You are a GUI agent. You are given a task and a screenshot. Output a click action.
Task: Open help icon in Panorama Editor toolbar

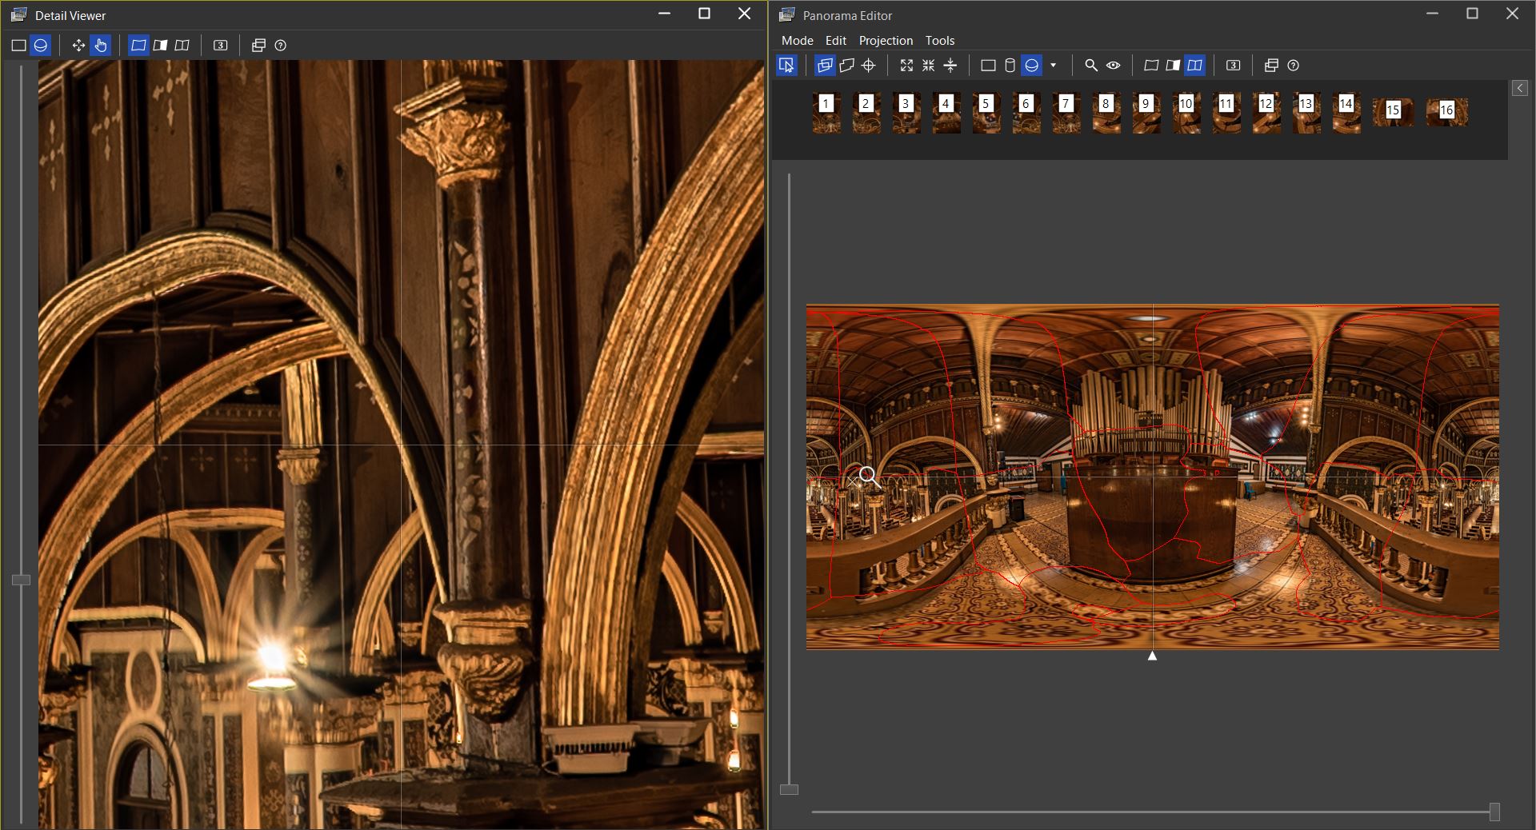pos(1294,66)
